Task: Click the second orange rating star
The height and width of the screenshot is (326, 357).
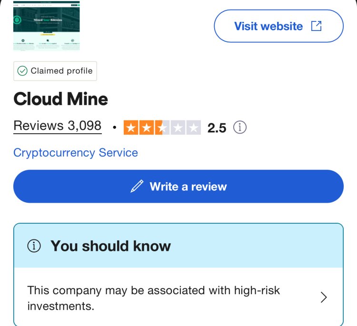Action: click(147, 128)
